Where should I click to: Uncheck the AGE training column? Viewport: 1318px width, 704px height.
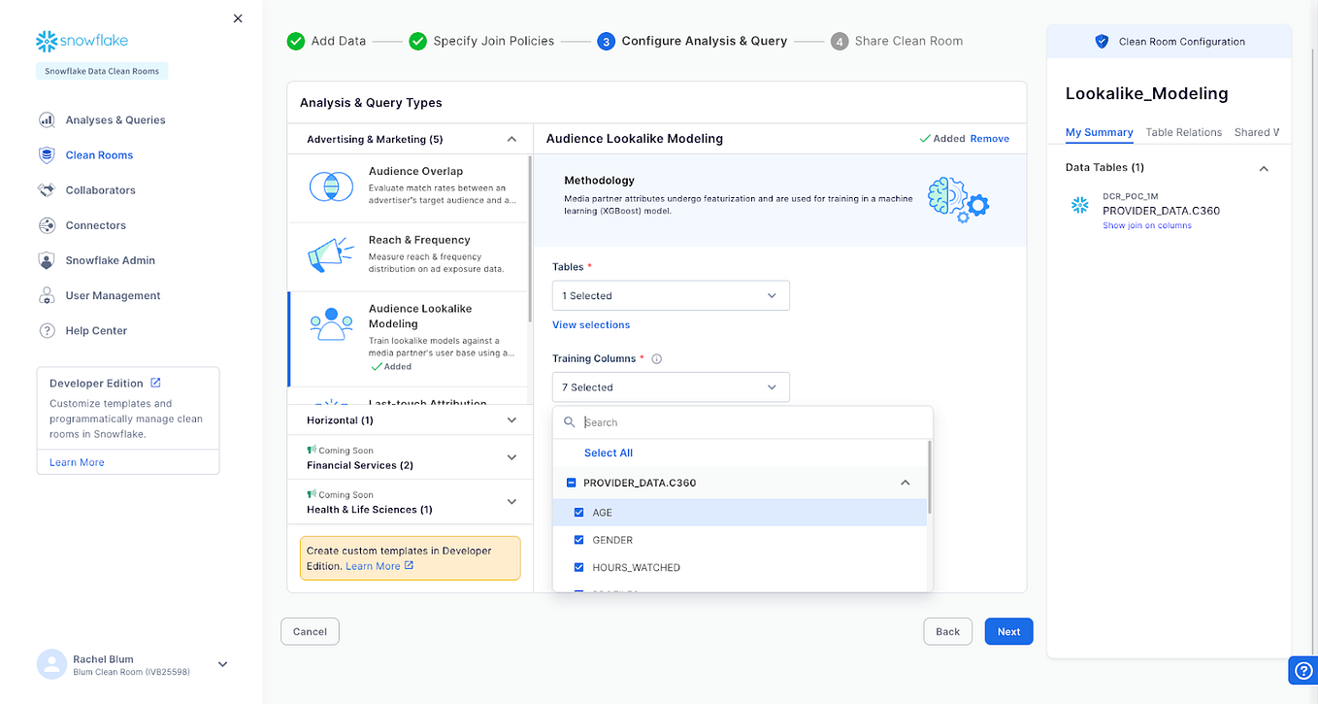579,512
